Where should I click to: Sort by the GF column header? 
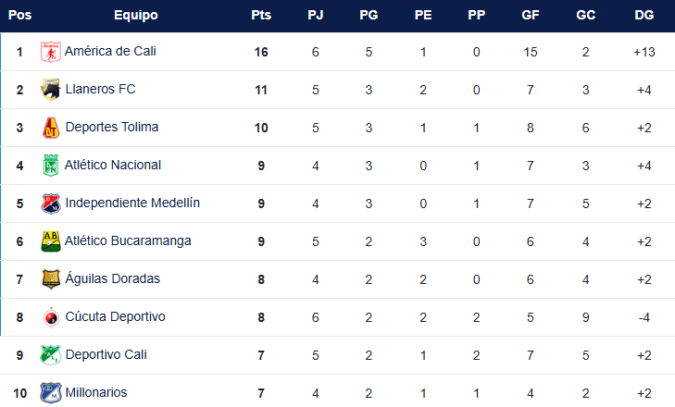[x=531, y=15]
